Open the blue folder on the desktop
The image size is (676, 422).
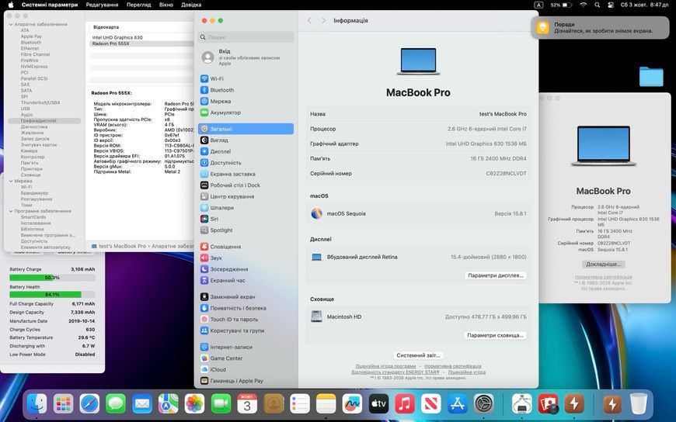pos(651,76)
